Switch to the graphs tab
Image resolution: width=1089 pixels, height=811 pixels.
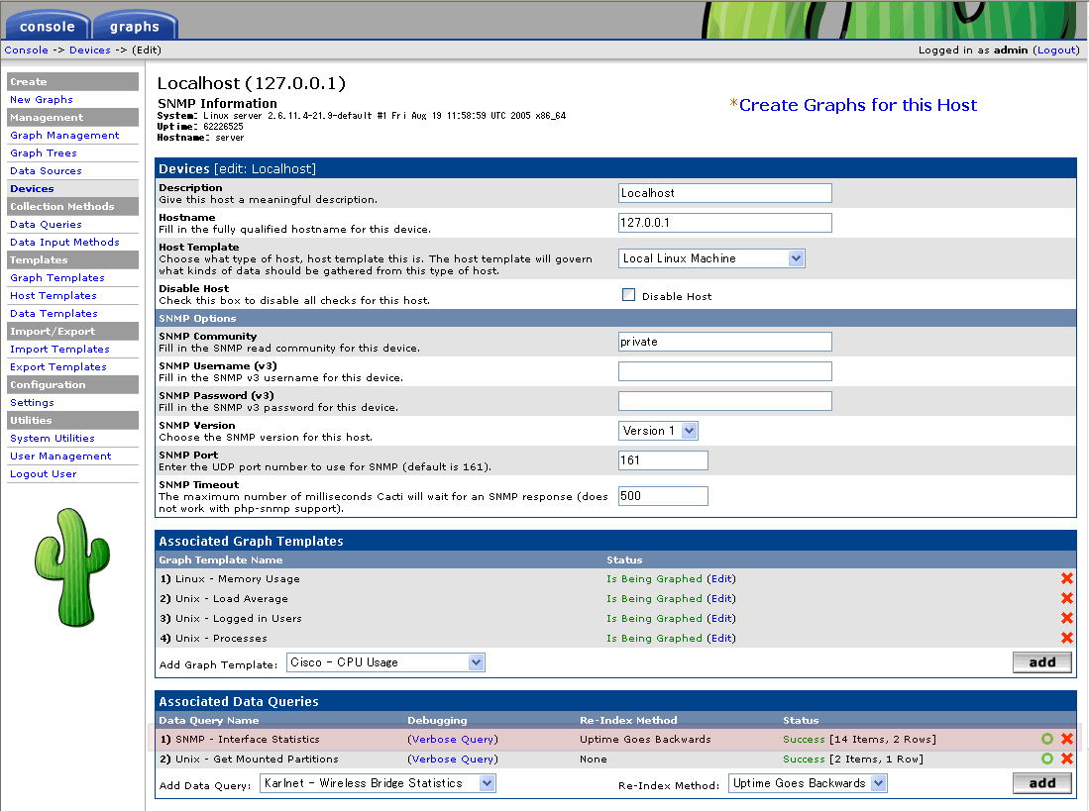135,25
